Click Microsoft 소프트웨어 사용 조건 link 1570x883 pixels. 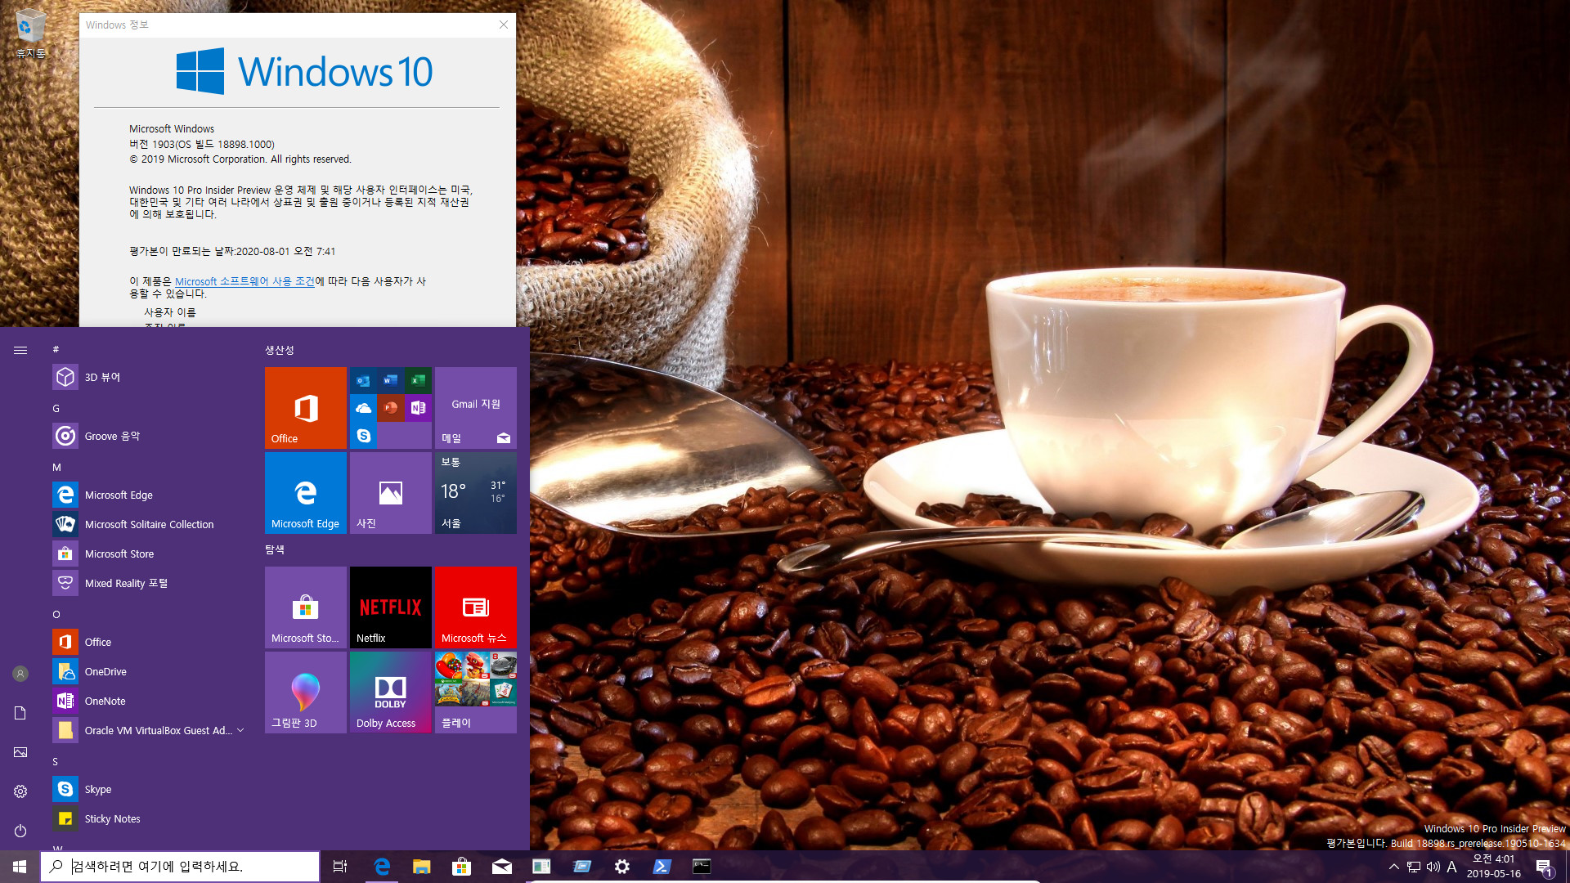point(244,281)
